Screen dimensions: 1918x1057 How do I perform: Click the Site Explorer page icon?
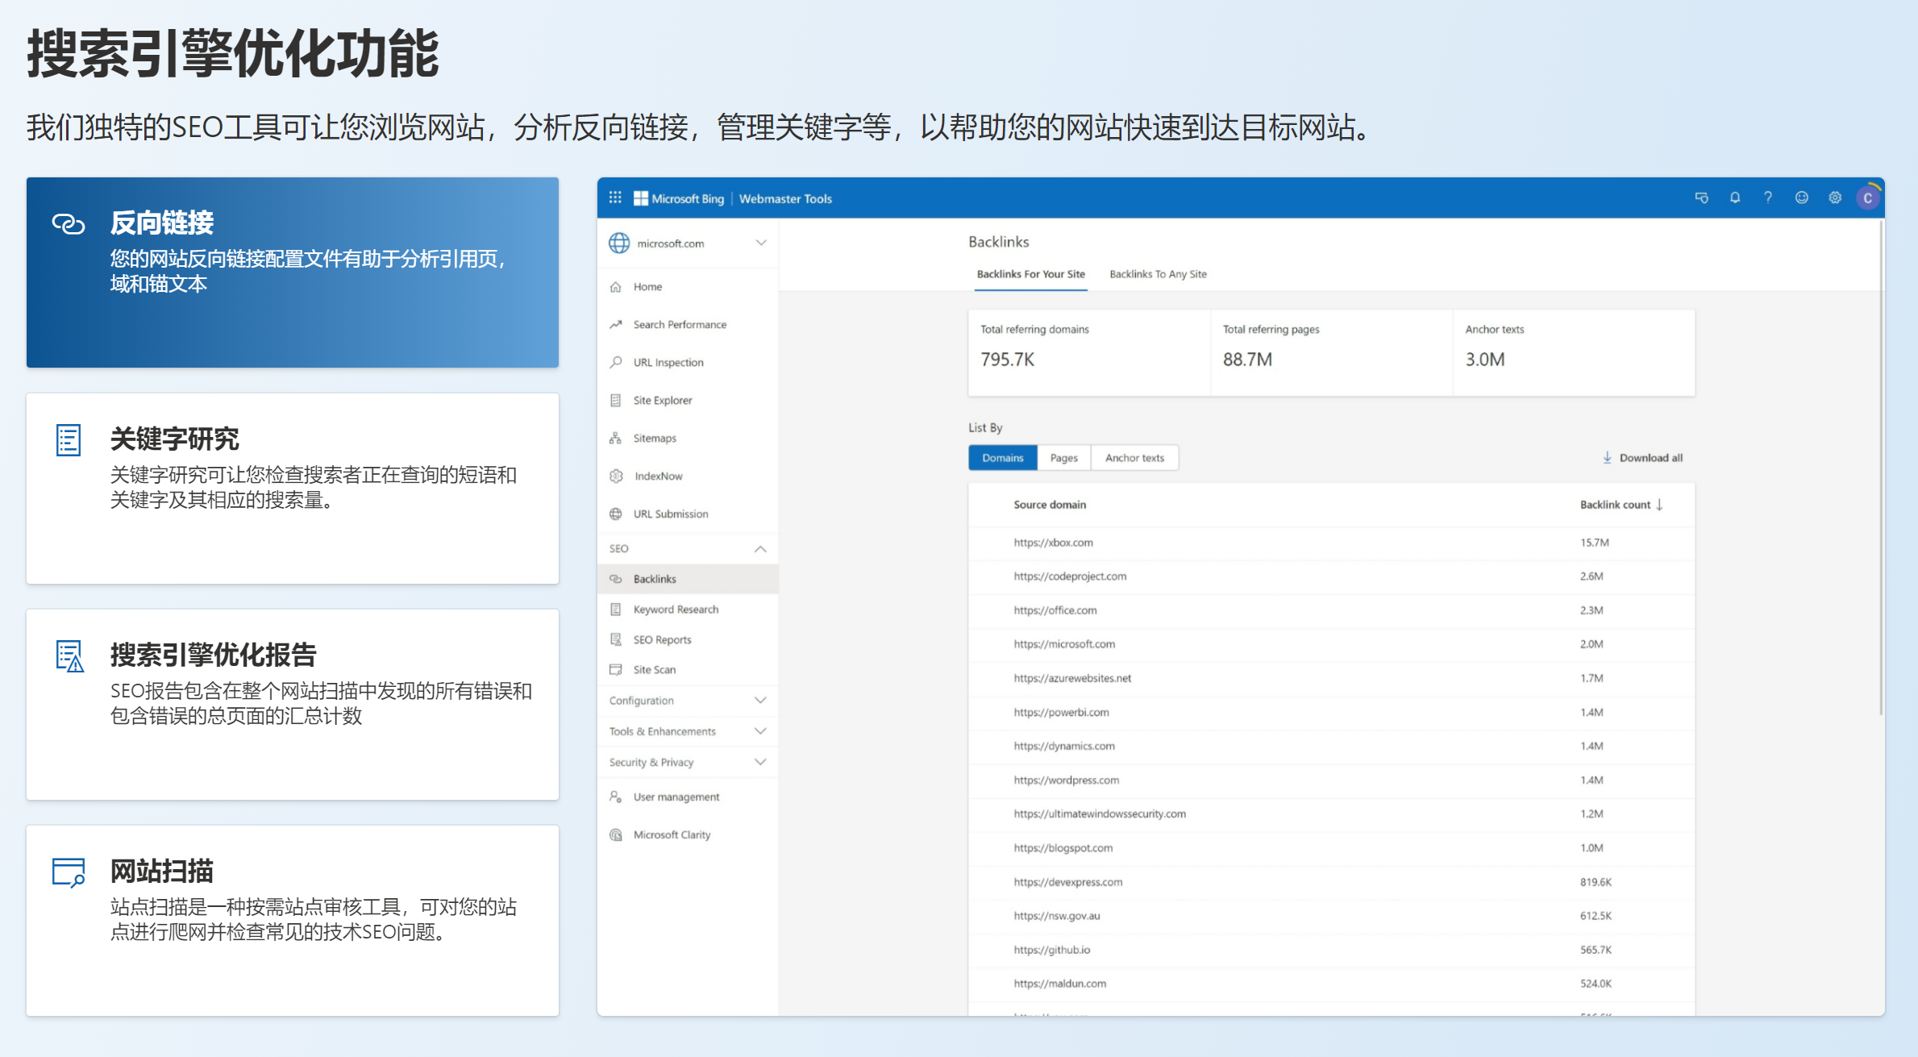[616, 400]
